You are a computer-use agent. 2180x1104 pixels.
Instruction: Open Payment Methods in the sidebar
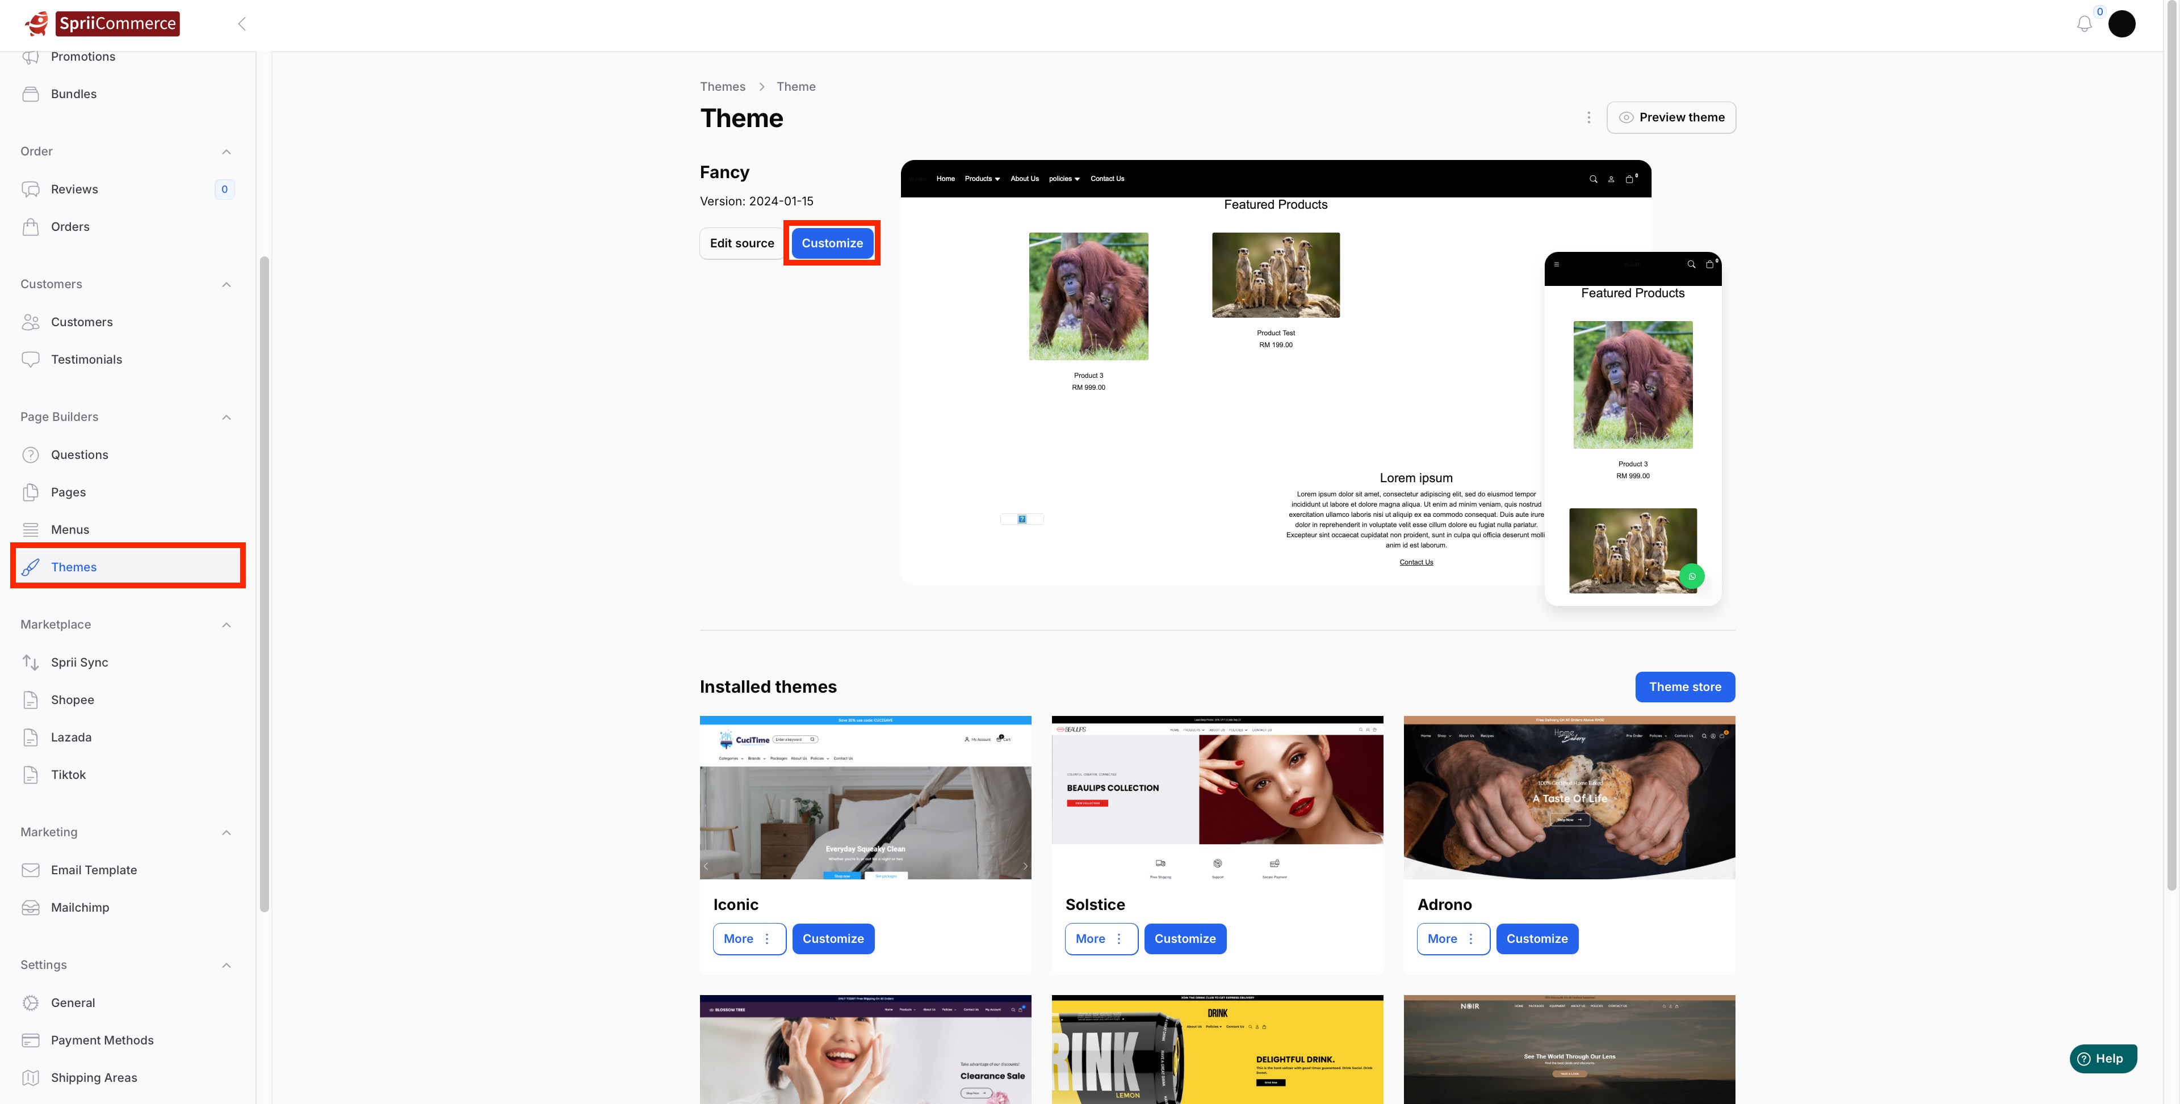(102, 1040)
